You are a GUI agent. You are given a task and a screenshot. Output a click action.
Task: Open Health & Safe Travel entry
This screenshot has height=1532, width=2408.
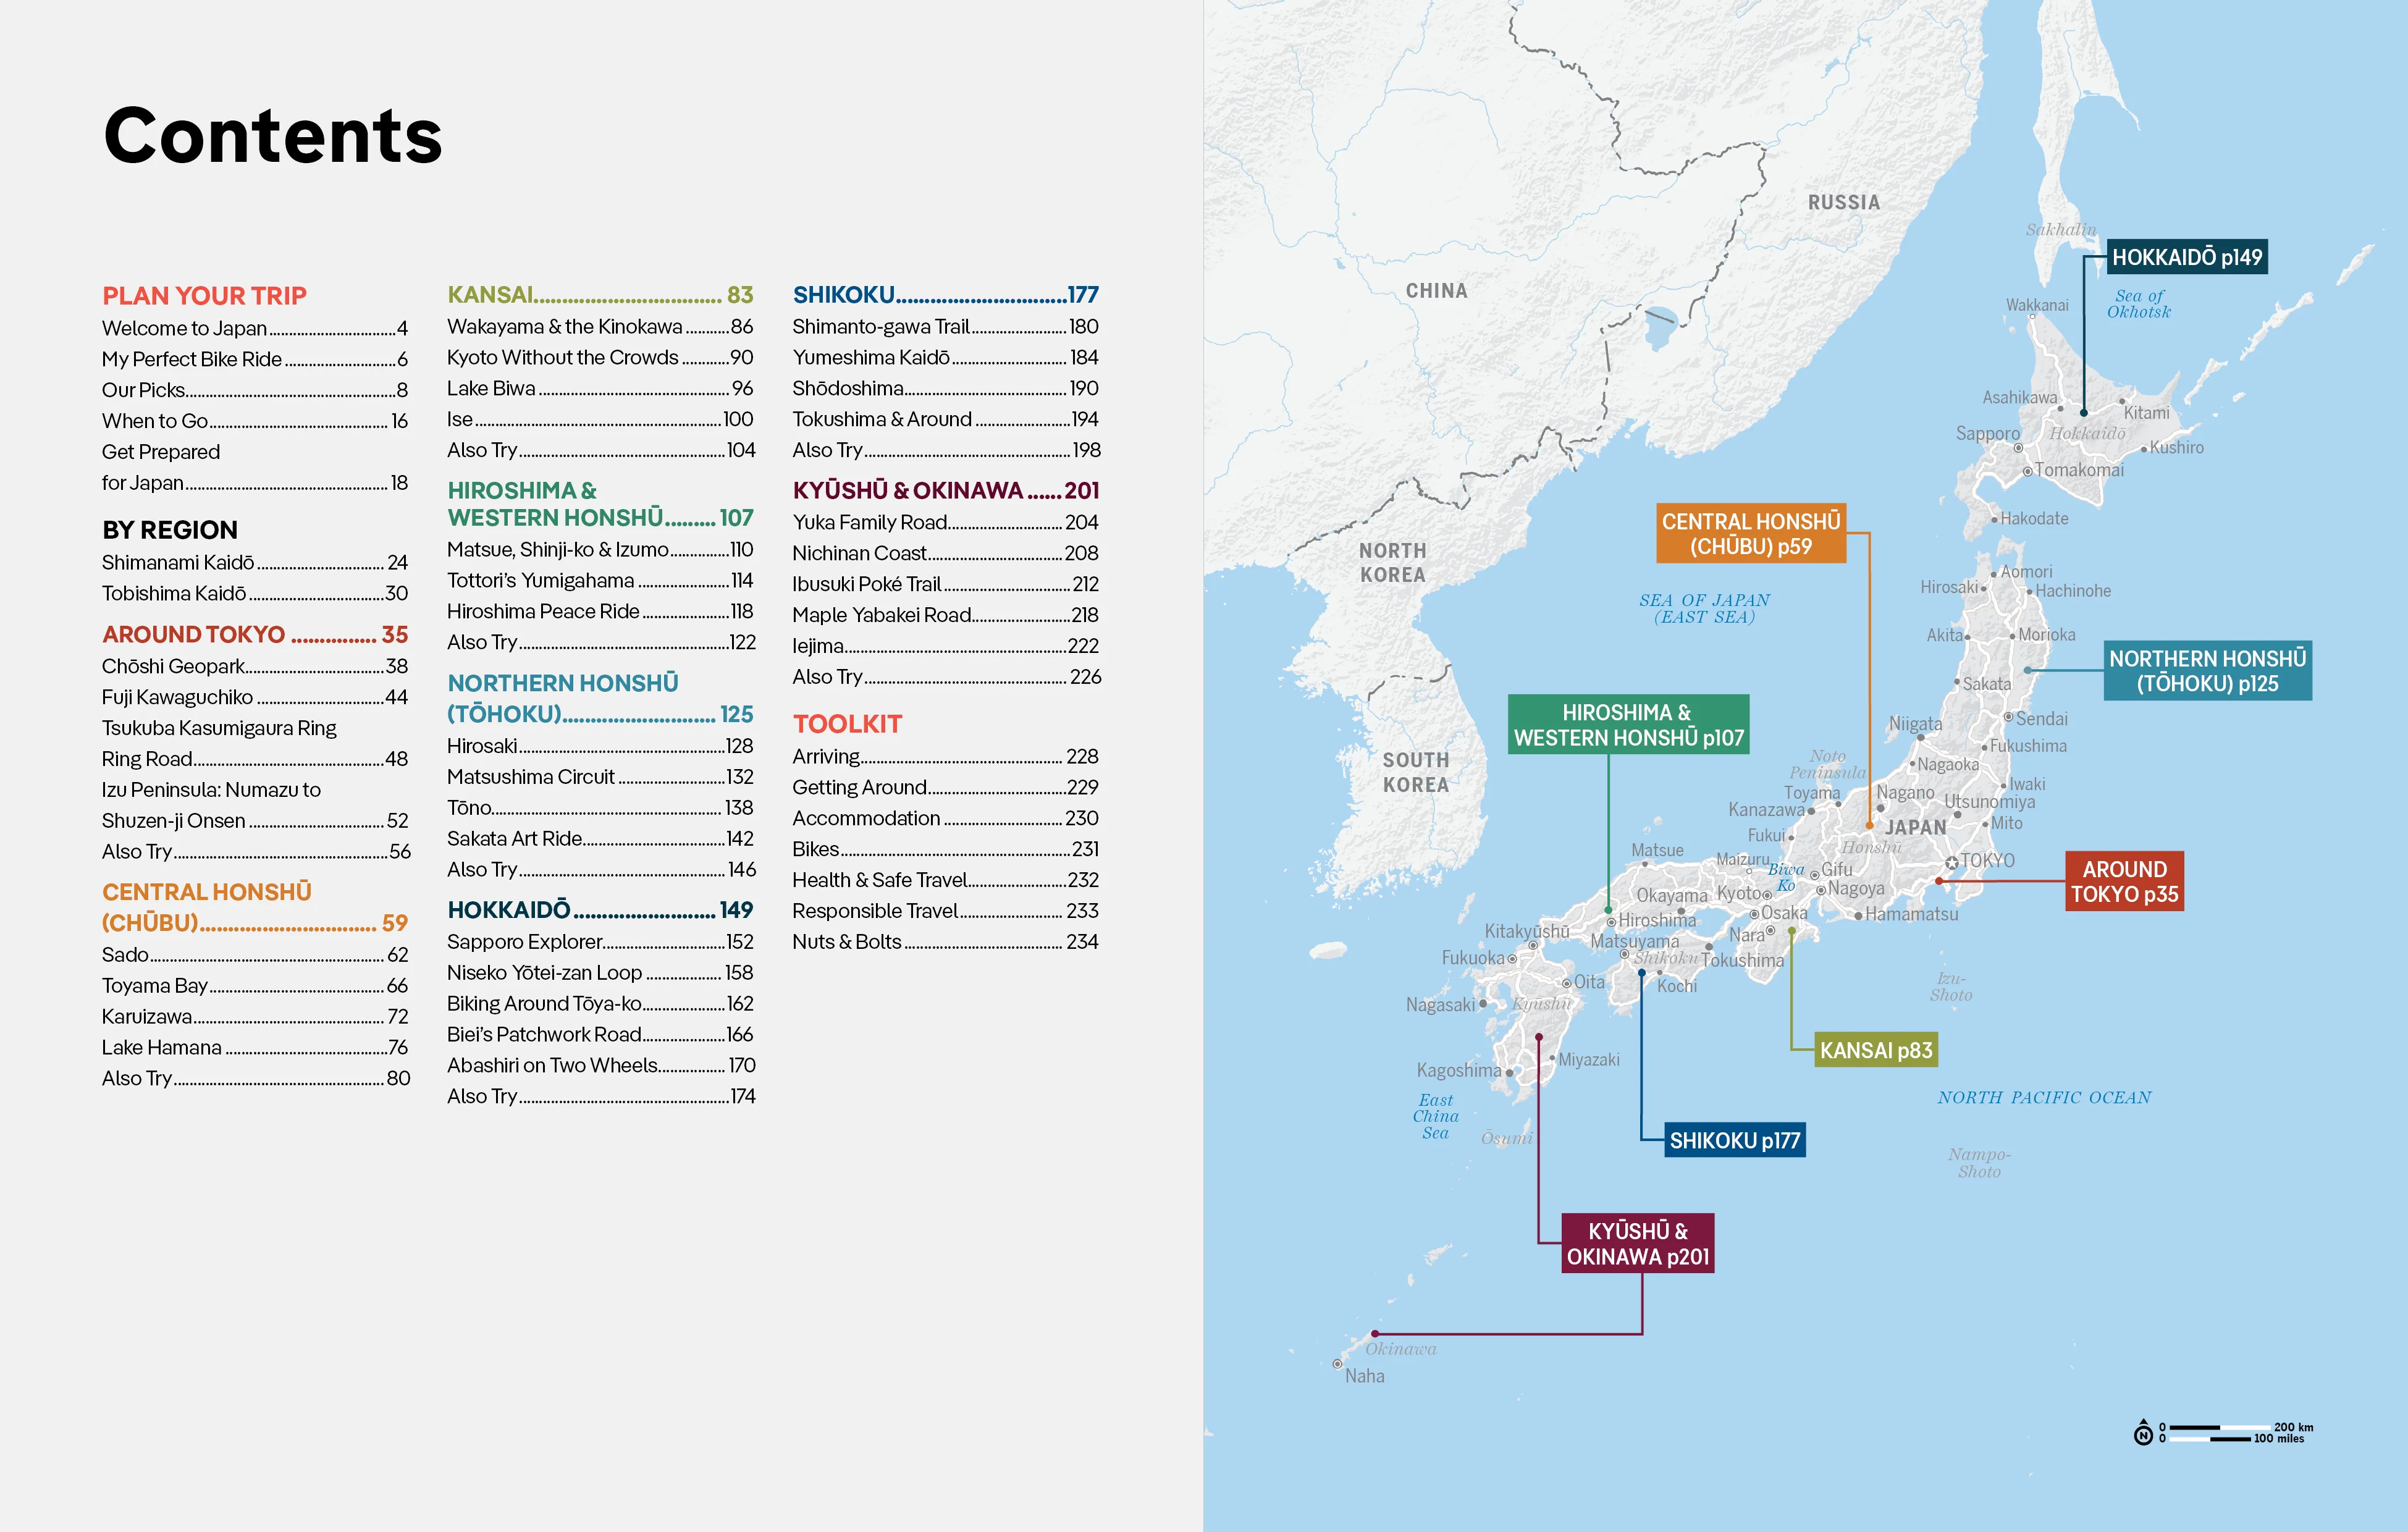pyautogui.click(x=879, y=880)
